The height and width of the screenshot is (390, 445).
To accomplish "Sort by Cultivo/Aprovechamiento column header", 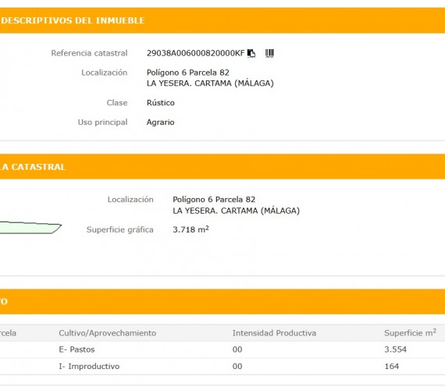I will click(108, 333).
